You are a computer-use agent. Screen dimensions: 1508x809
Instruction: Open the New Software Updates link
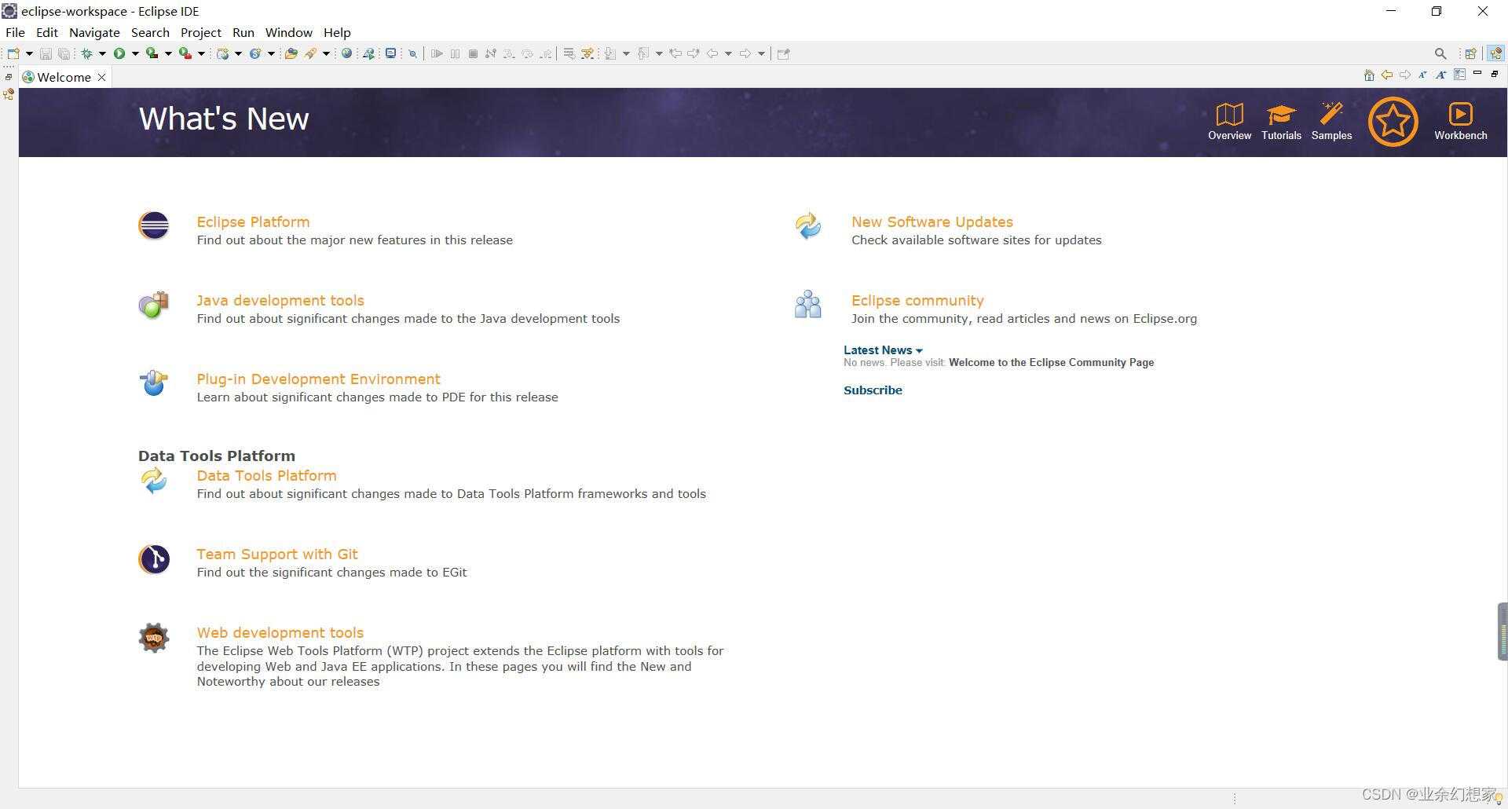tap(932, 221)
